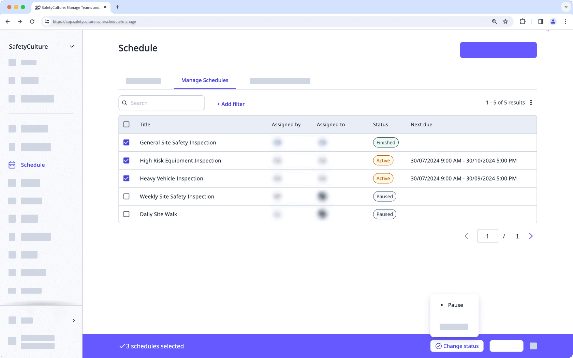The height and width of the screenshot is (358, 573).
Task: Click the browser back arrow
Action: click(8, 21)
